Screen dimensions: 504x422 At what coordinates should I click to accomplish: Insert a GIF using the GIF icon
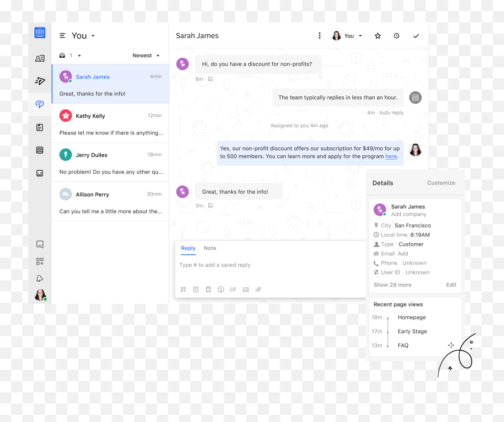tap(233, 290)
